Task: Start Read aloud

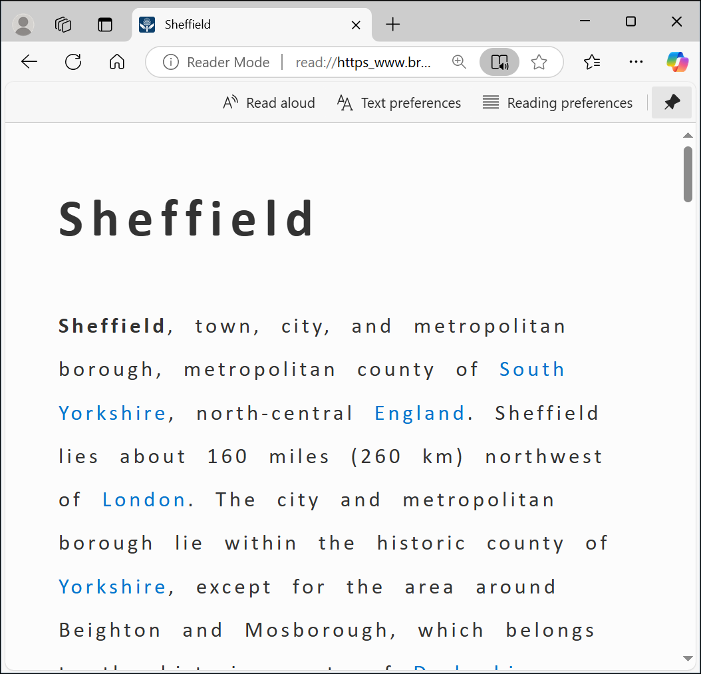Action: [x=269, y=103]
